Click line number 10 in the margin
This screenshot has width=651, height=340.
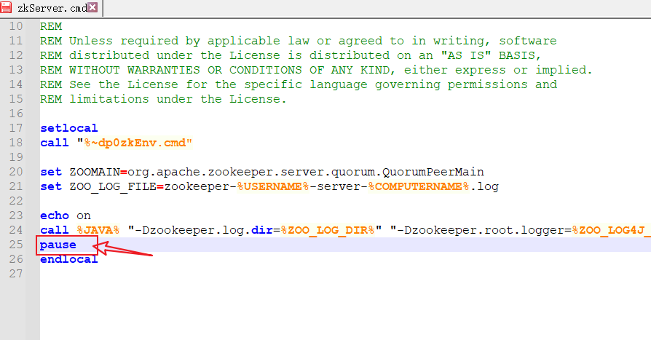coord(16,26)
